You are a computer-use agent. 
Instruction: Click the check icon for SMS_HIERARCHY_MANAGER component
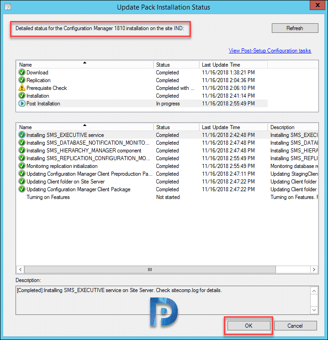[22, 150]
